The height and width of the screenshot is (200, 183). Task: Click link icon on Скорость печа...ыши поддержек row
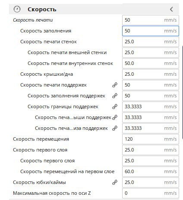coord(115,117)
